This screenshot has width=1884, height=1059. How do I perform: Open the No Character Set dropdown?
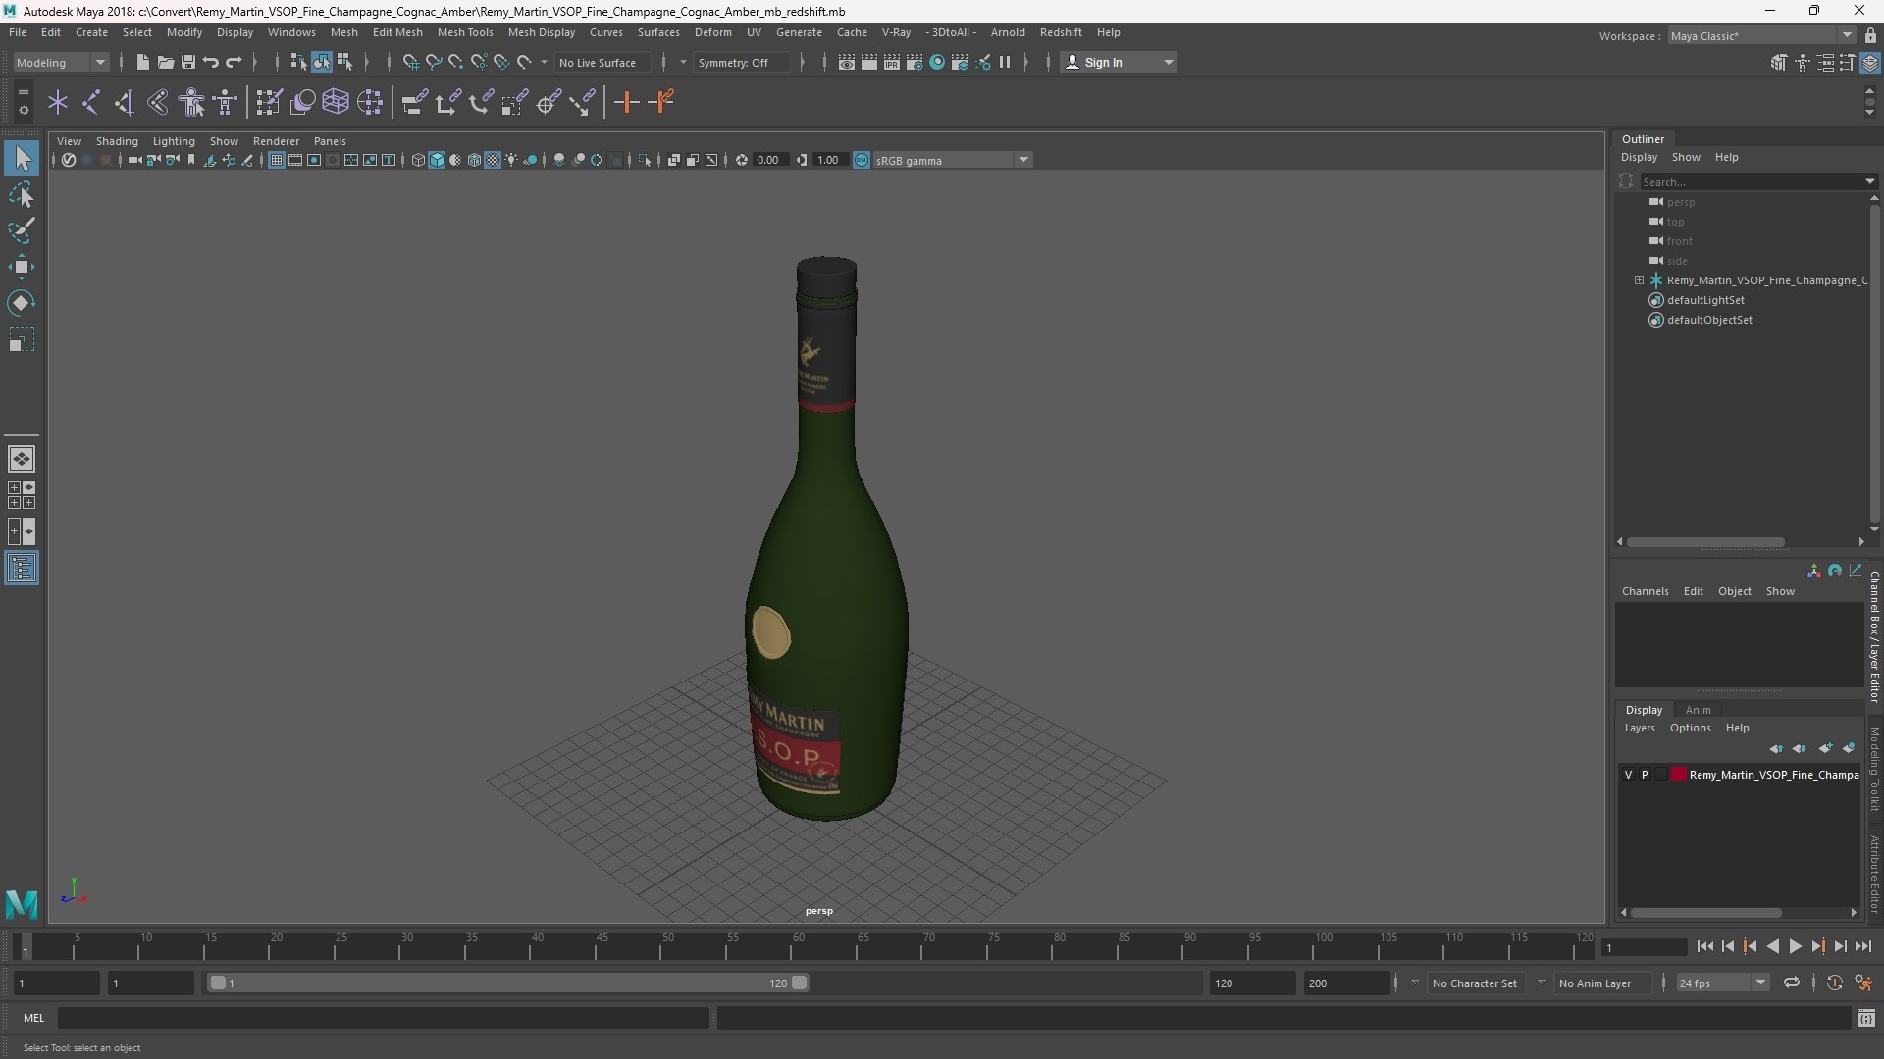pyautogui.click(x=1475, y=983)
